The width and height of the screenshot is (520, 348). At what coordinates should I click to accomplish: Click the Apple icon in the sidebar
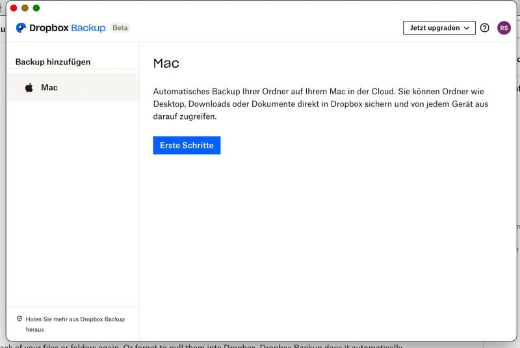click(29, 88)
